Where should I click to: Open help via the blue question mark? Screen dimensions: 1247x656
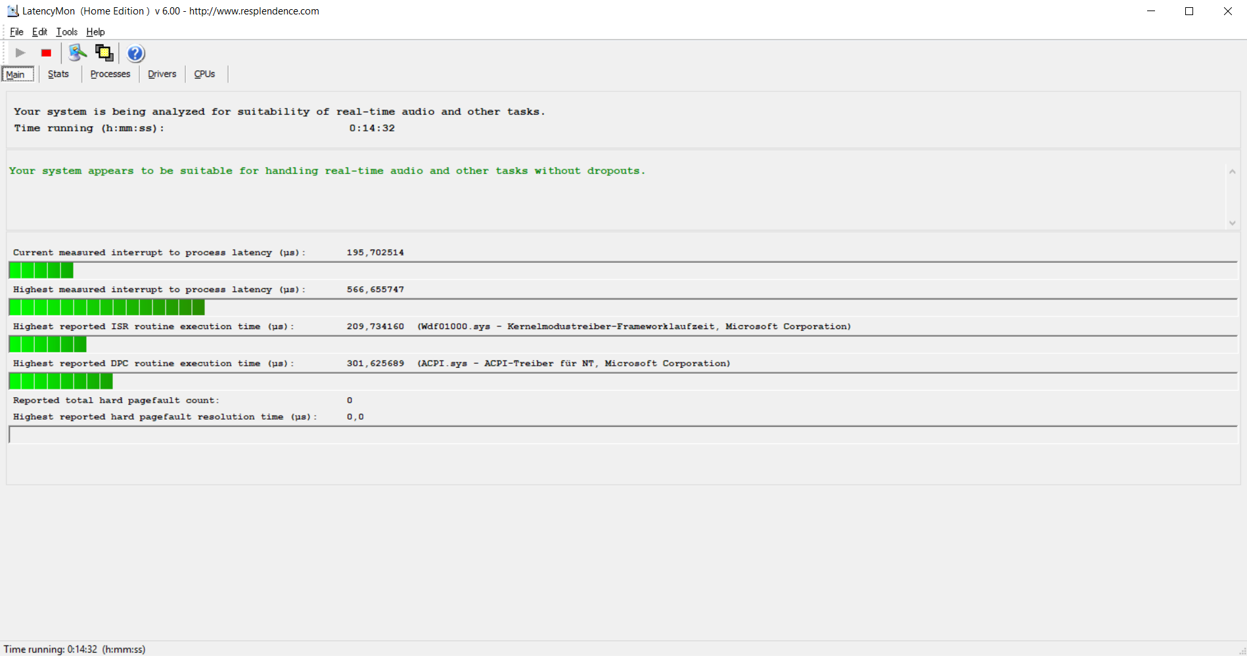coord(135,53)
